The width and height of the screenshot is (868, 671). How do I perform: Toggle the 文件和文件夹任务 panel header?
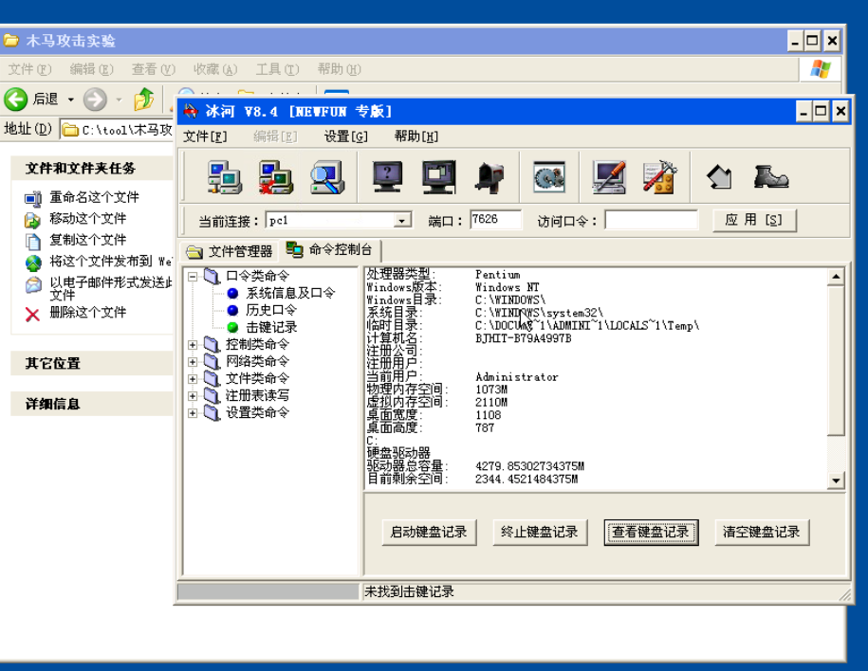pyautogui.click(x=92, y=168)
